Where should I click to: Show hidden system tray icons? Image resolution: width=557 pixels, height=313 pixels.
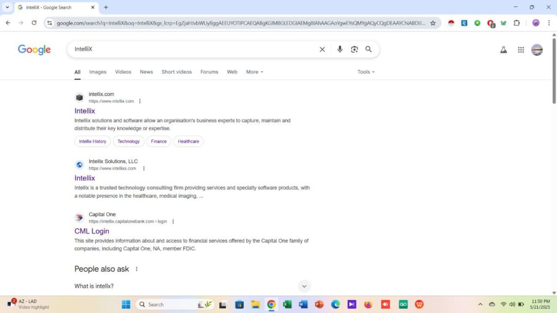coord(480,304)
